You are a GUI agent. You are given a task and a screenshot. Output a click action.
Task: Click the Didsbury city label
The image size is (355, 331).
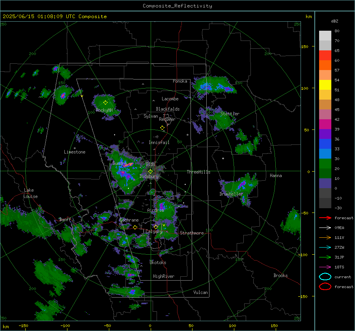(149, 176)
